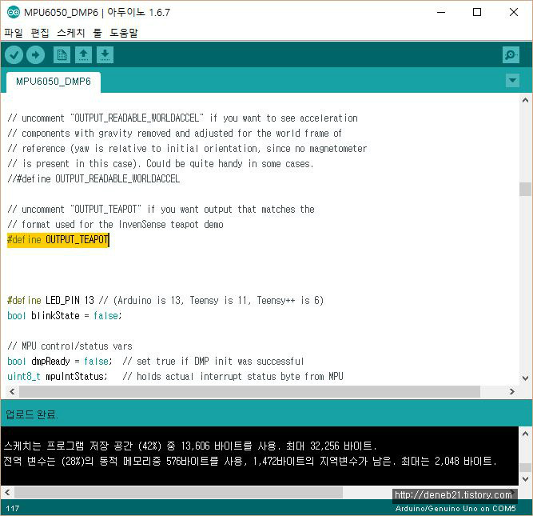This screenshot has height=516, width=533.
Task: Click the Verify (checkmark) button
Action: click(14, 54)
